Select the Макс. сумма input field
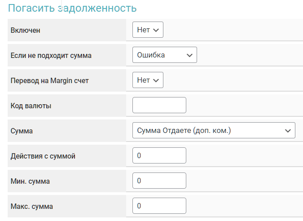 coord(159,206)
